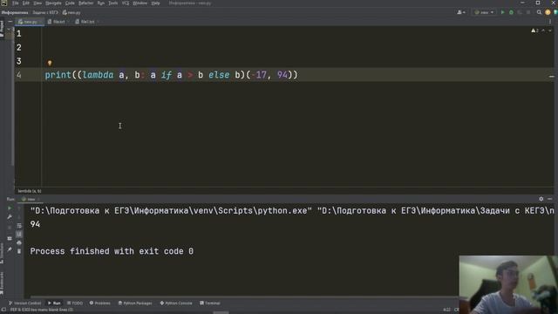Click the green Run button in top toolbar
This screenshot has height=314, width=558.
click(x=502, y=12)
